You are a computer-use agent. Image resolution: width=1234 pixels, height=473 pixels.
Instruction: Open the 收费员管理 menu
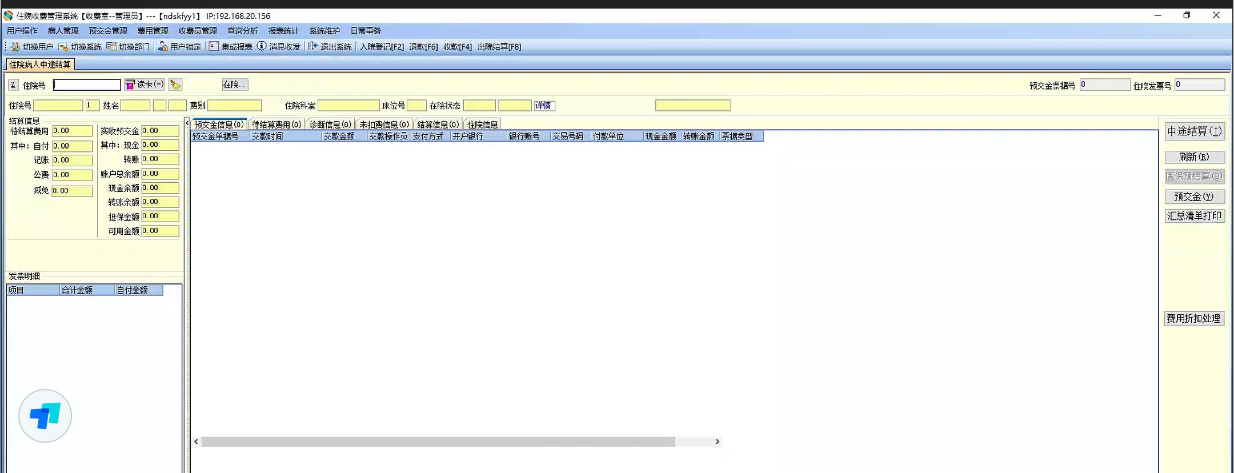click(x=198, y=31)
